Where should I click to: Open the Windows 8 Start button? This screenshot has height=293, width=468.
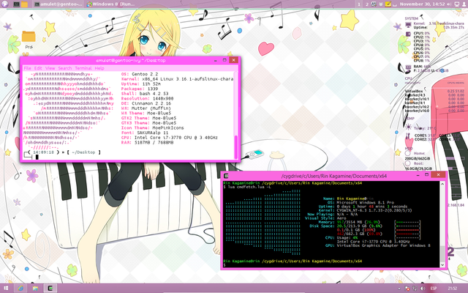pos(6,289)
